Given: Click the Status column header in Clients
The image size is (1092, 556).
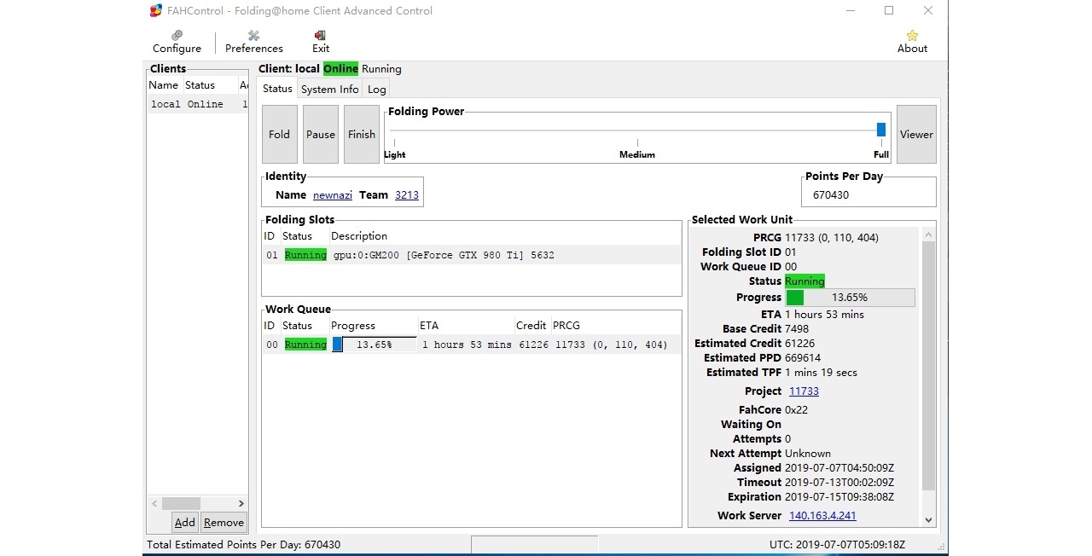Looking at the screenshot, I should point(210,85).
